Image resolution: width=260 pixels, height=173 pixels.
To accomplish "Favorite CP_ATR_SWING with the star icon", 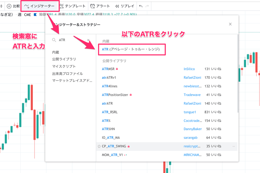I will pyautogui.click(x=99, y=146).
